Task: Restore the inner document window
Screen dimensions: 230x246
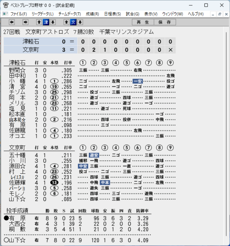Action: coord(220,14)
